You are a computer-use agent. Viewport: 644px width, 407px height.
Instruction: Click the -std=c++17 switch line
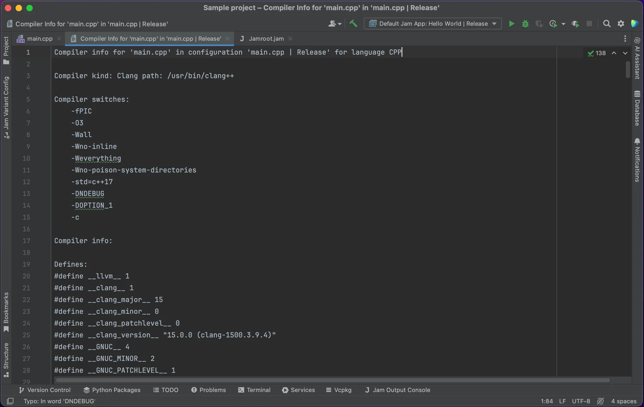click(x=92, y=182)
